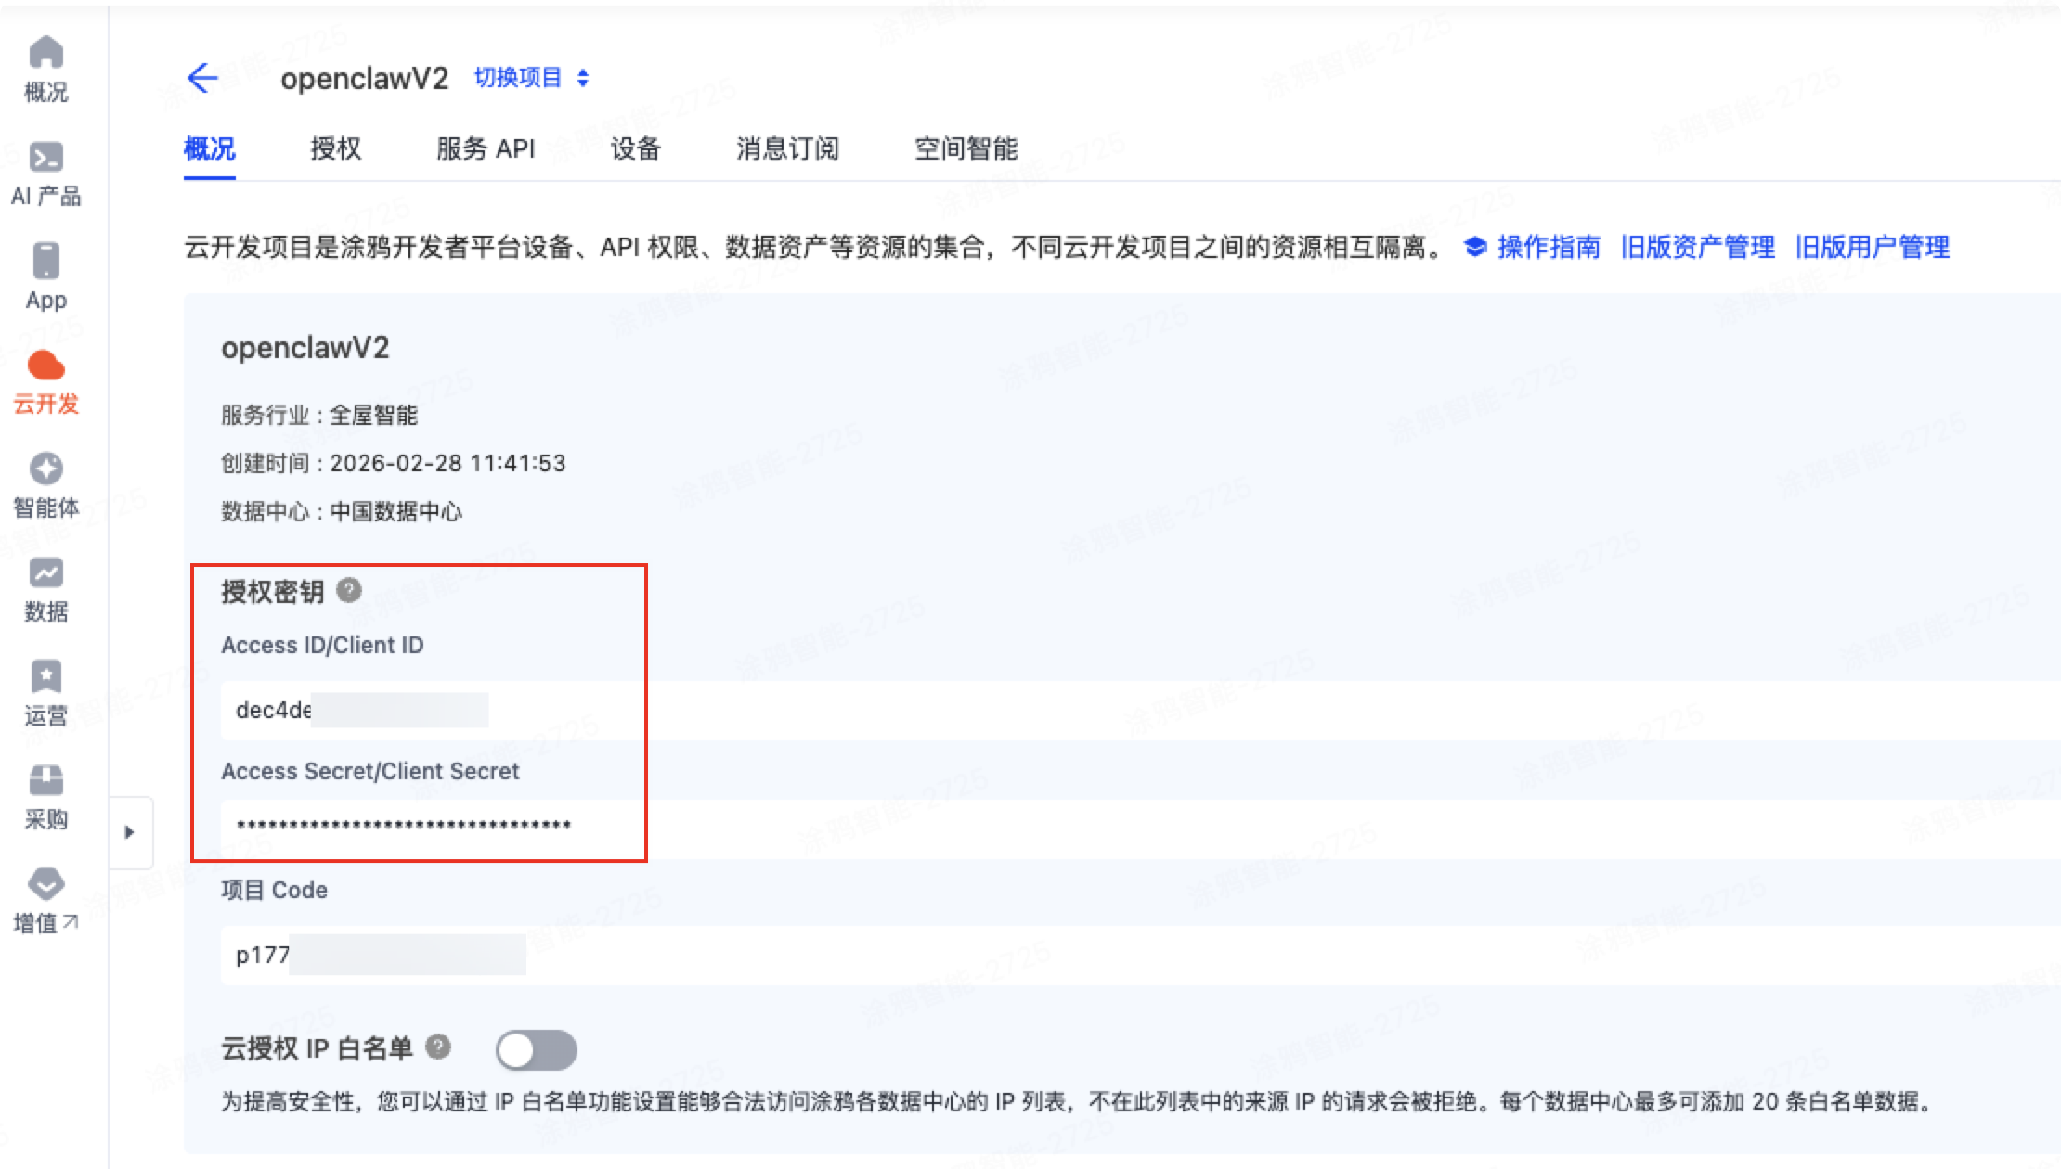Go to 采购 purchasing section

pyautogui.click(x=45, y=798)
